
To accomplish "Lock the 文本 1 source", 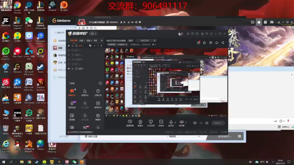I will [x=72, y=45].
